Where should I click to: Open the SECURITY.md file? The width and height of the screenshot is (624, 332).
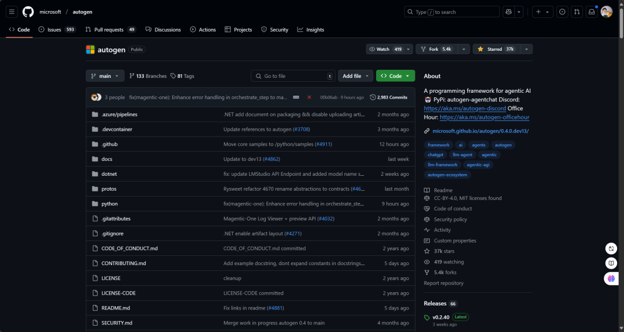coord(117,323)
